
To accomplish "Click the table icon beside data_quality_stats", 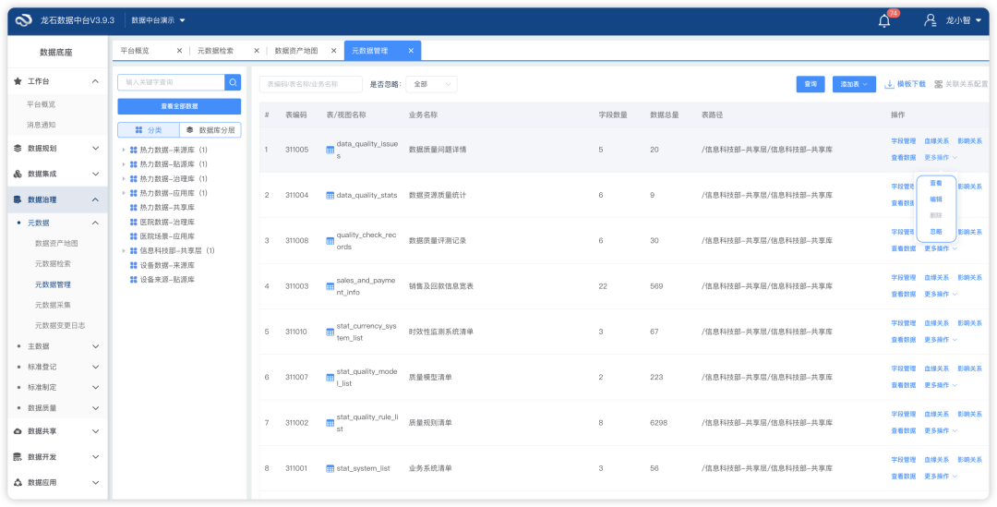I will click(x=330, y=195).
